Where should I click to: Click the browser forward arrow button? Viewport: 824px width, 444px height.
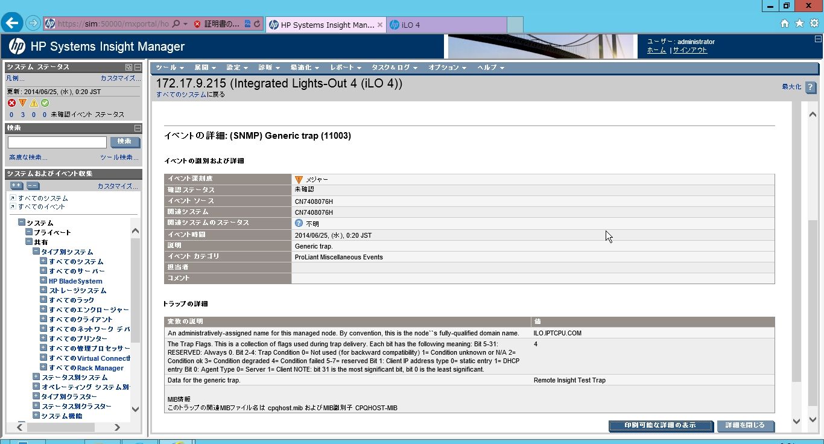[33, 24]
